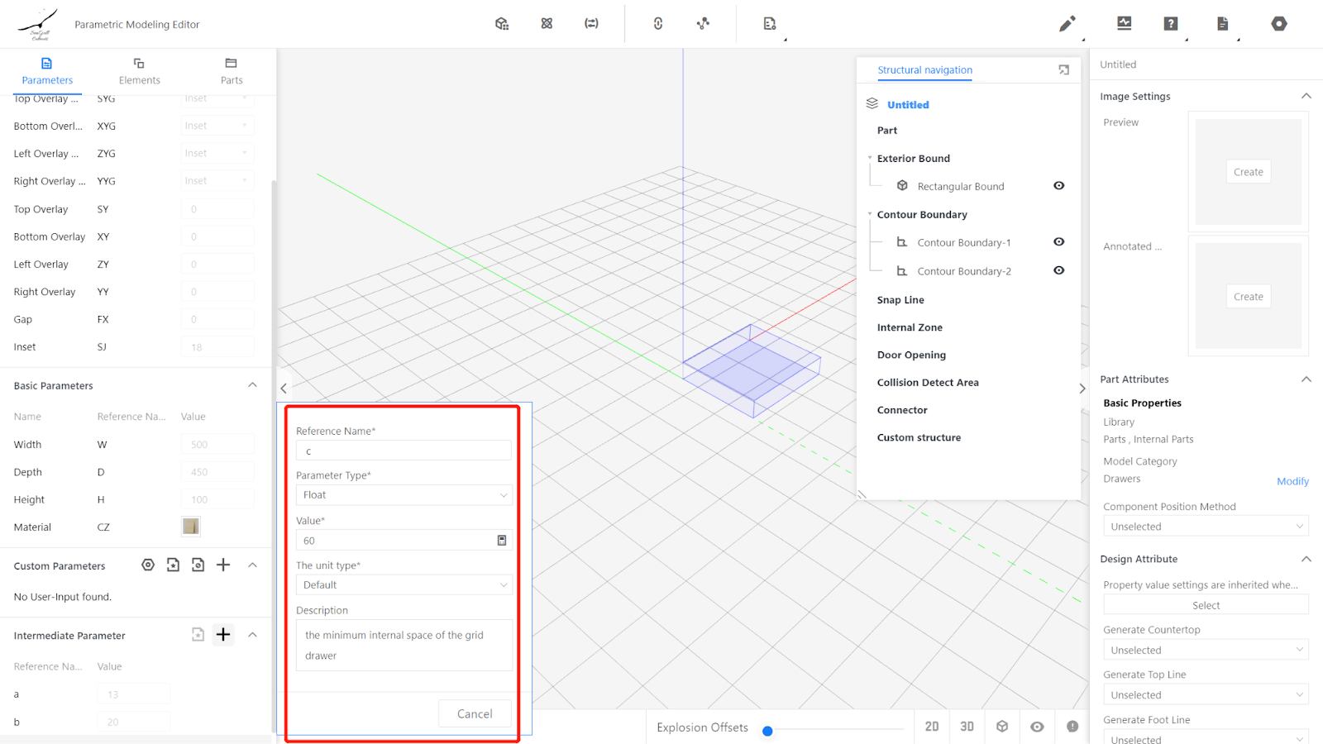Click the calculator icon in the Value field

click(501, 540)
